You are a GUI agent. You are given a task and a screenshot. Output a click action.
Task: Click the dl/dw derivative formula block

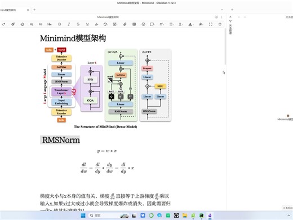point(107,168)
